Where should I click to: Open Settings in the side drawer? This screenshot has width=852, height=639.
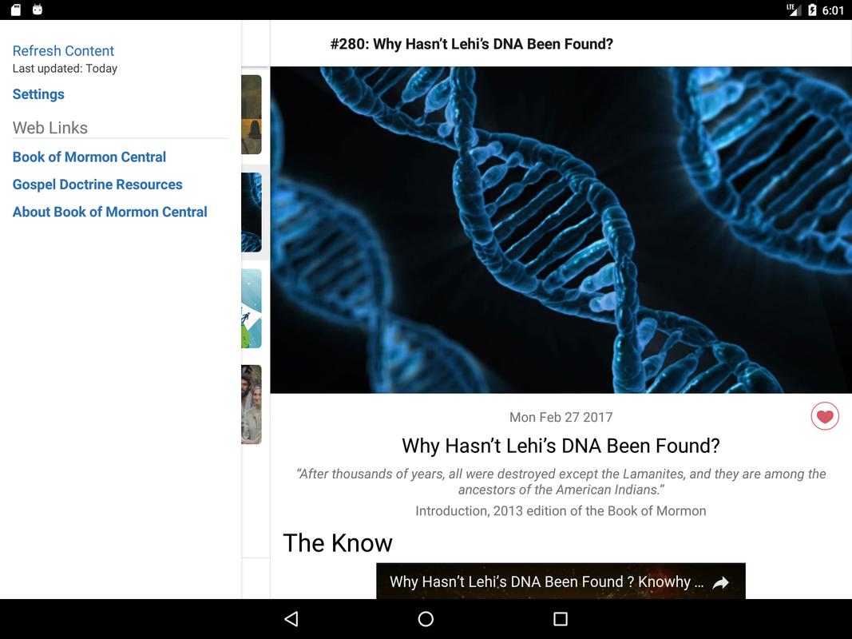(38, 94)
